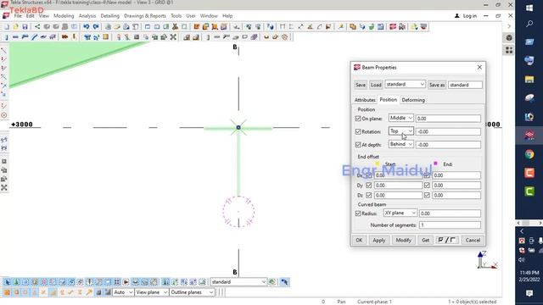Click the play-arrow selection switch icon
This screenshot has width=543, height=305.
(126, 282)
